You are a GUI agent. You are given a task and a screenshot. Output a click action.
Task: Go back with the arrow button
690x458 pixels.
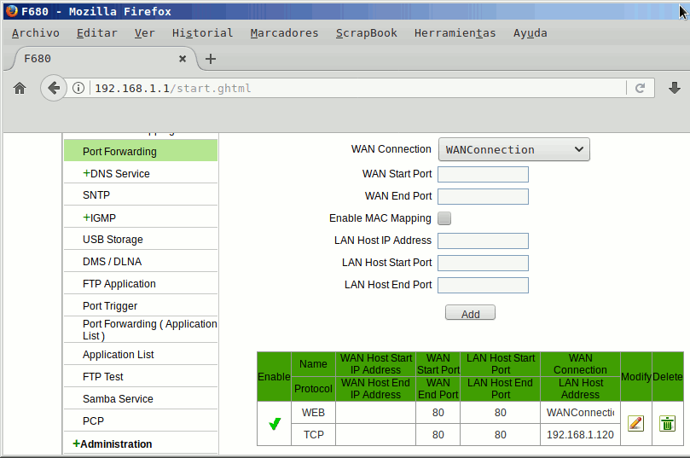point(54,88)
